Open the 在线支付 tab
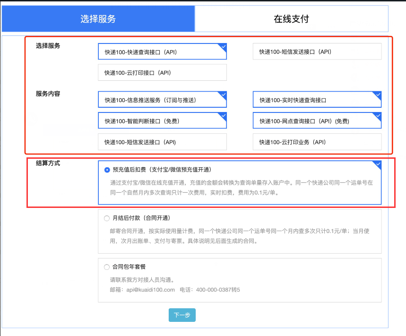406x336 pixels. pyautogui.click(x=291, y=19)
